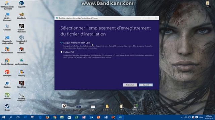Launch Microsoft Edge from the taskbar
The height and width of the screenshot is (120, 215).
coord(40,117)
